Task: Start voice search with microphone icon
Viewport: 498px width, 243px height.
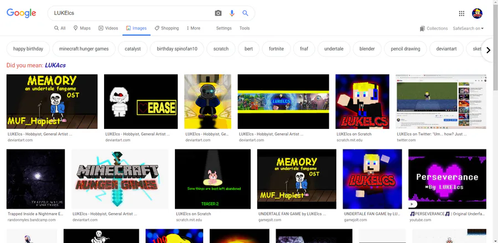Action: coord(232,13)
